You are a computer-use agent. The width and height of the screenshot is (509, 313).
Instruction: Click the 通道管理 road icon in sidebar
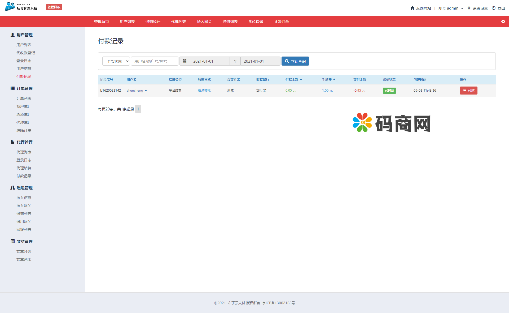(12, 188)
